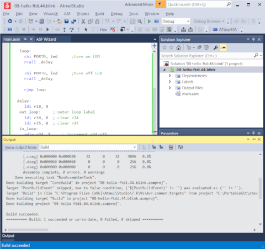Toggle Word Wrap in the Output toolbar

point(180,147)
